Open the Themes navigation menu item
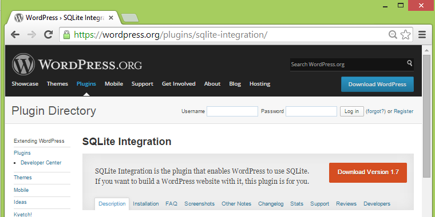Screen dimensions: 435x217 pos(57,84)
